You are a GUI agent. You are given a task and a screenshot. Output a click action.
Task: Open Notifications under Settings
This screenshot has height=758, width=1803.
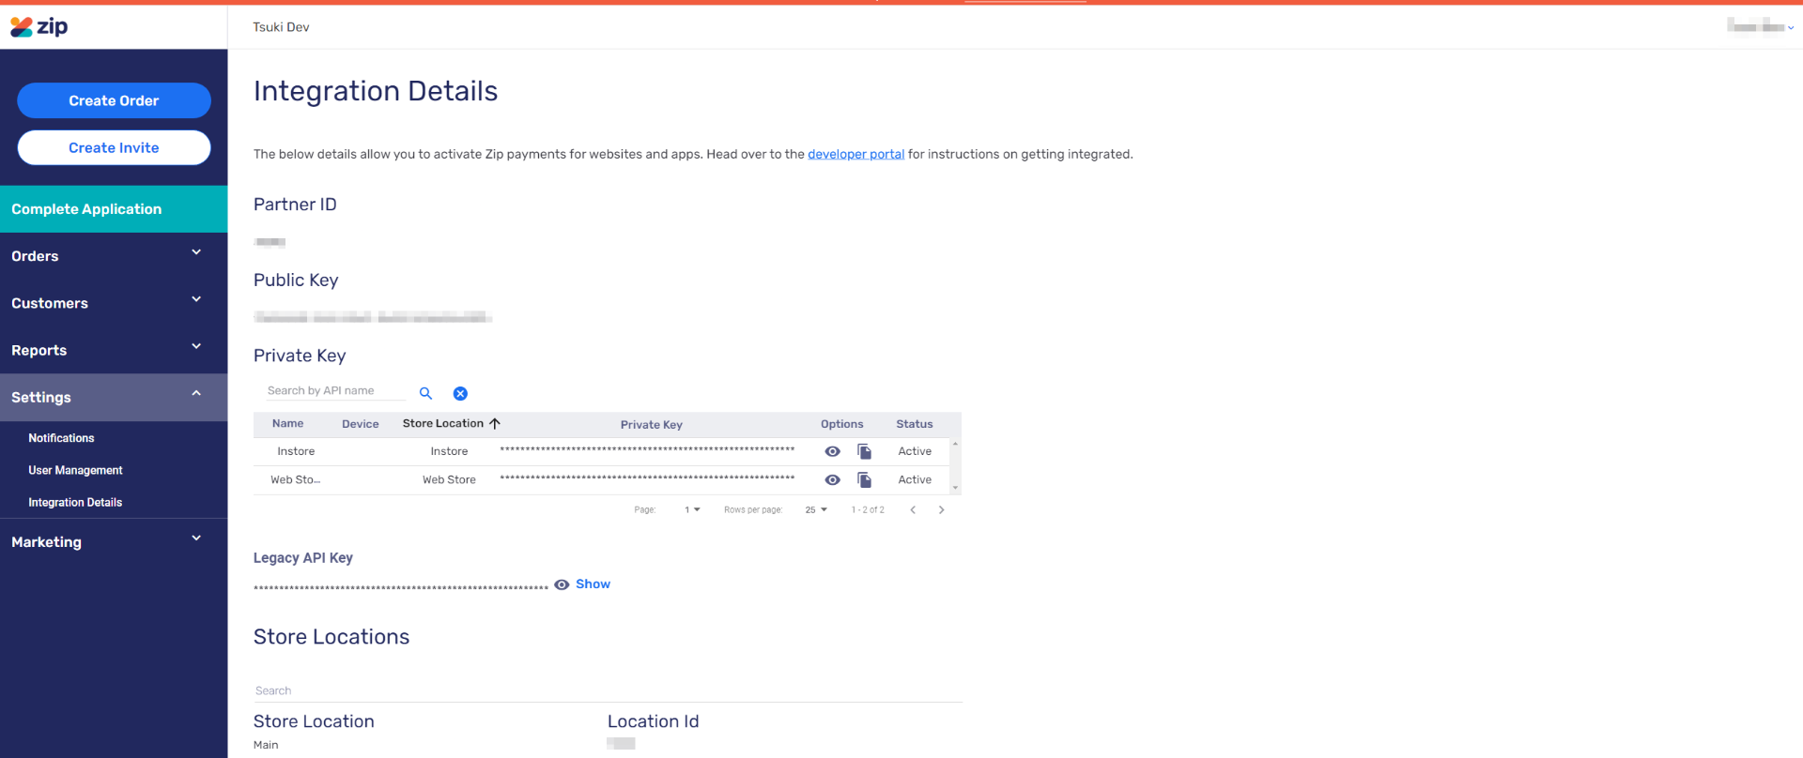click(61, 438)
